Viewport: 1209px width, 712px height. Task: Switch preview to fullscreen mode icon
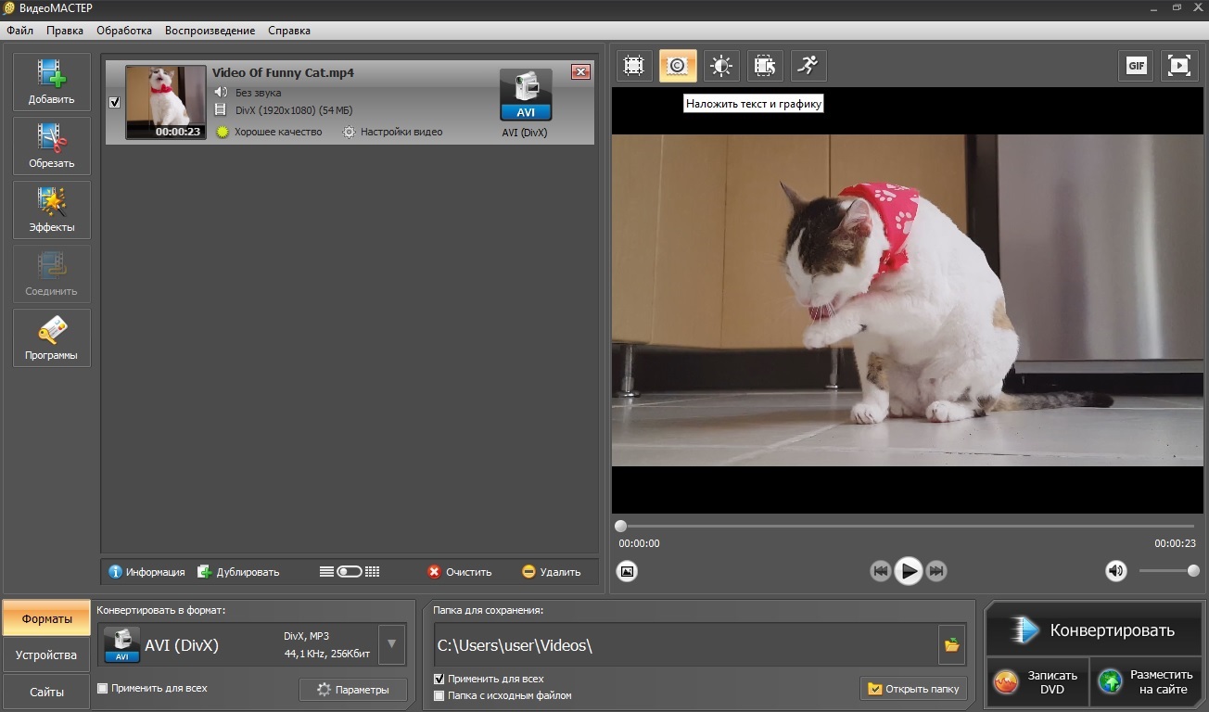point(1178,66)
